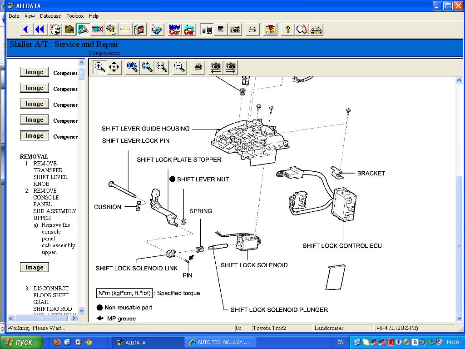Screen dimensions: 465x349
Task: Click the fit-to-width magnifier icon
Action: click(162, 67)
